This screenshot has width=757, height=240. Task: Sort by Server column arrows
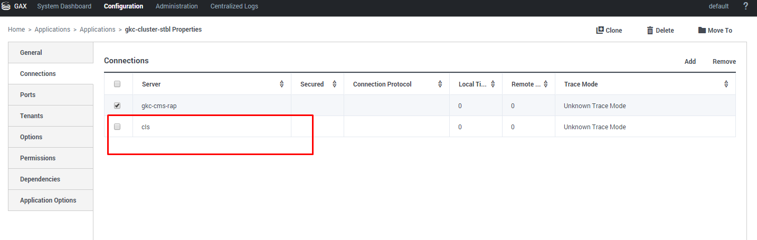(x=281, y=84)
